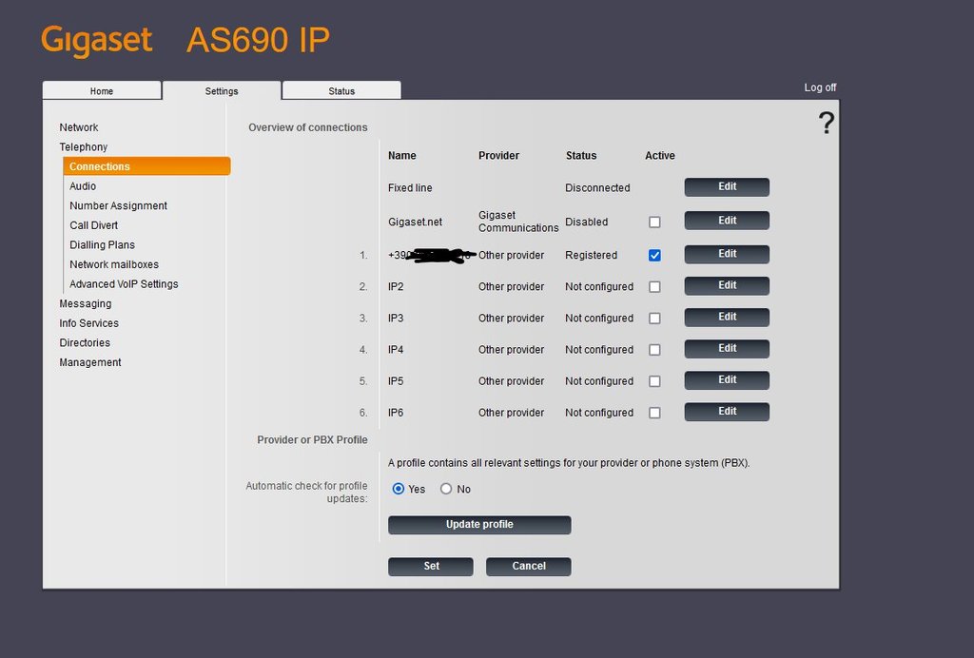Screen dimensions: 974x658
Task: Select Yes for automatic profile update check
Action: [x=399, y=489]
